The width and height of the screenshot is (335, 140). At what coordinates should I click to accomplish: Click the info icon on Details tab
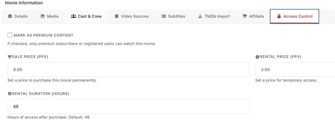pyautogui.click(x=10, y=16)
